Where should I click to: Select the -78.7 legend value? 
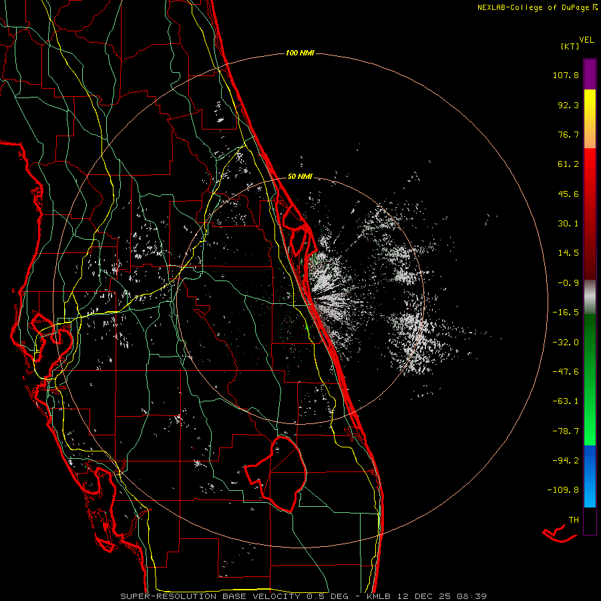[x=566, y=431]
